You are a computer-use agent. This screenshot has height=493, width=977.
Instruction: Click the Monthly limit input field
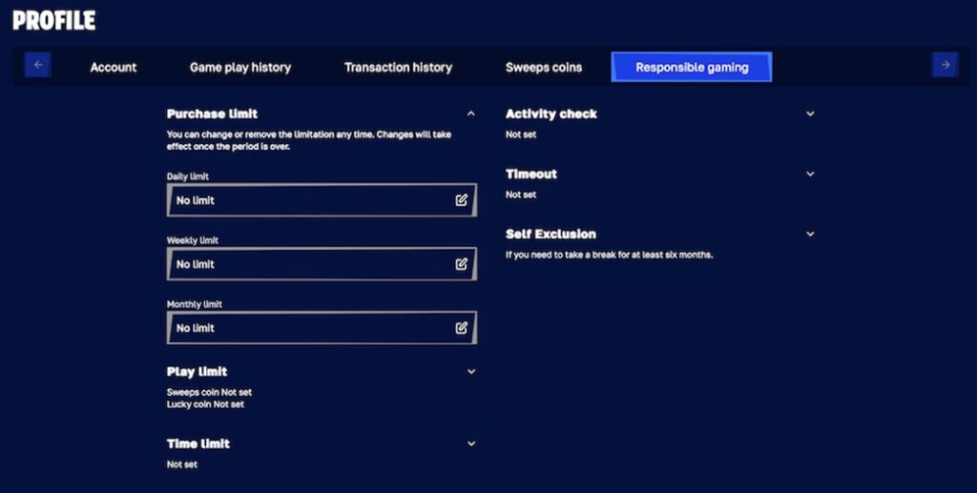[x=305, y=328]
